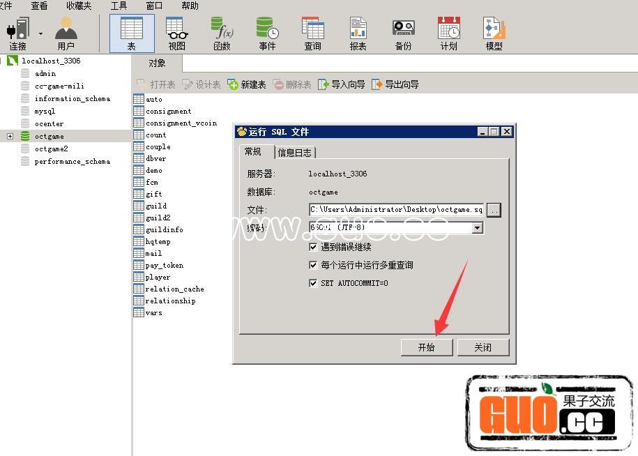
Task: Click the 关闭 (Close) button in dialog
Action: pos(483,347)
